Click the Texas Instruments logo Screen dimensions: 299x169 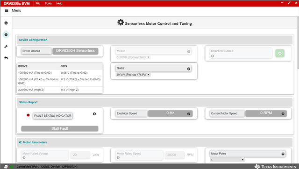(275, 167)
